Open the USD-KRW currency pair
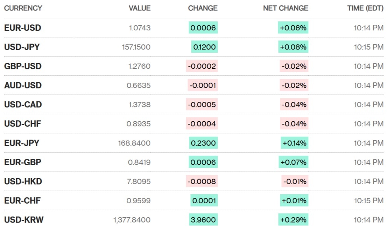 [24, 220]
